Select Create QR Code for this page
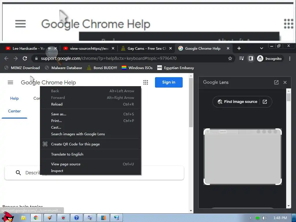Screen dimensions: 296x222 click(x=90, y=144)
